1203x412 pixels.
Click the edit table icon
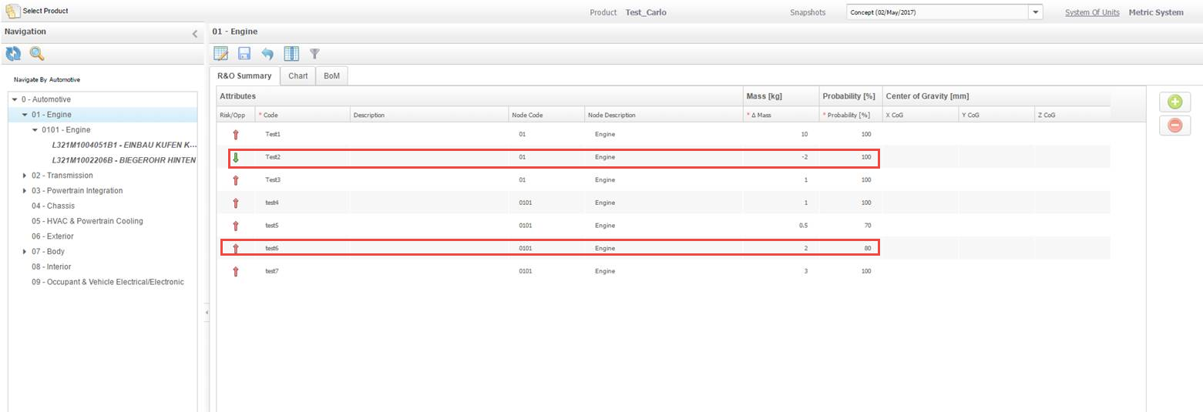click(x=221, y=54)
